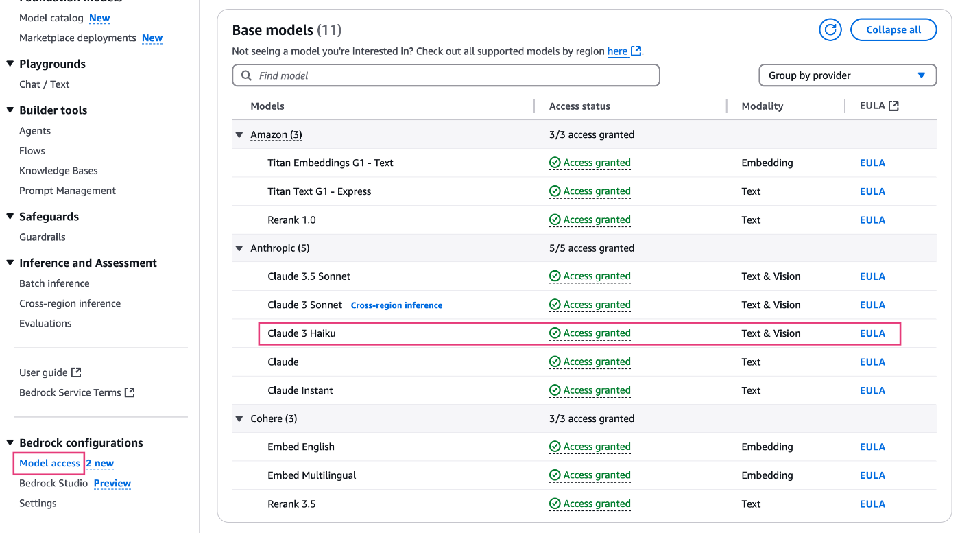The image size is (960, 533).
Task: Click the search magnifier icon
Action: (246, 75)
